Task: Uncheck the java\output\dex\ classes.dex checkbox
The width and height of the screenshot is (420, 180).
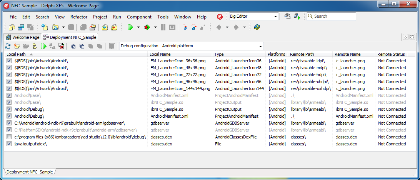Action: [x=9, y=144]
